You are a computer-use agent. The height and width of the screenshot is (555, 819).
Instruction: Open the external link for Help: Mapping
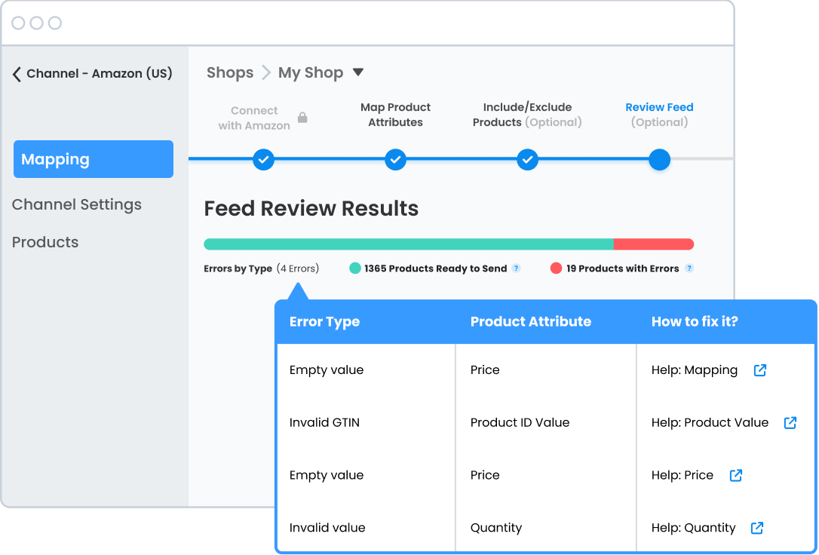pos(760,370)
